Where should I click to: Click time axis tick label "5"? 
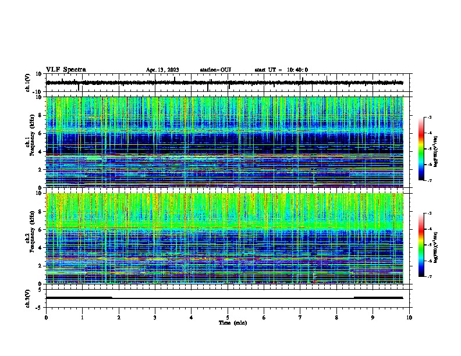tap(228, 318)
